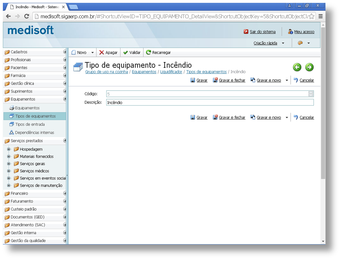Screen dimensions: 341x260
Task: Open the Novo dropdown arrow
Action: click(x=92, y=52)
